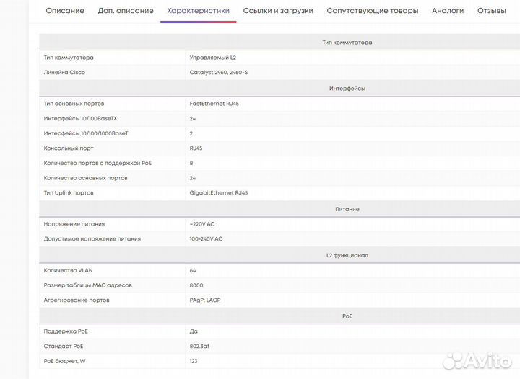
Task: Open Сопутствующие товары tab
Action: click(x=373, y=11)
